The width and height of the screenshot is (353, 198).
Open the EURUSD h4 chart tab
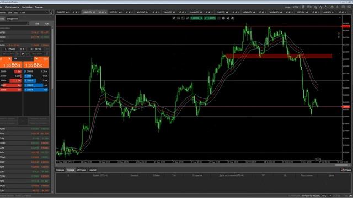pos(222,12)
